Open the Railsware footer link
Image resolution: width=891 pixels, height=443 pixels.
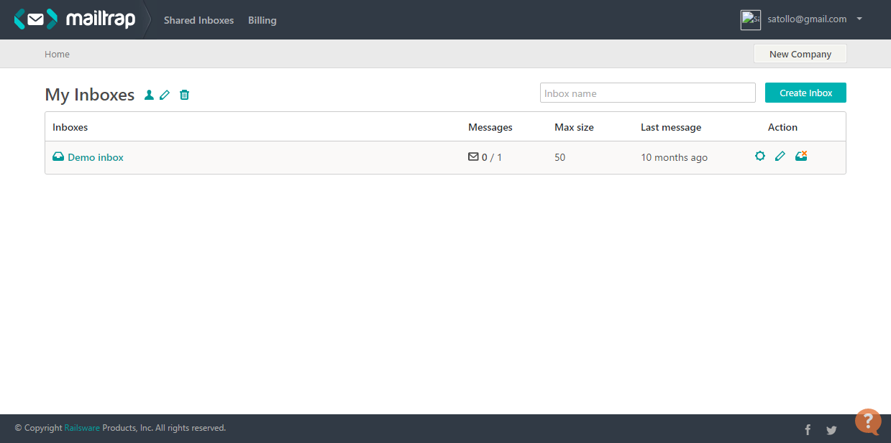82,428
